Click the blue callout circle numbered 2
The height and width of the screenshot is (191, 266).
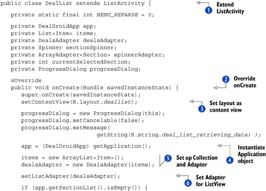click(226, 79)
